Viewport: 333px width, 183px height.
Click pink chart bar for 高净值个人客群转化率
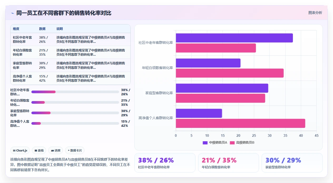click(x=241, y=123)
